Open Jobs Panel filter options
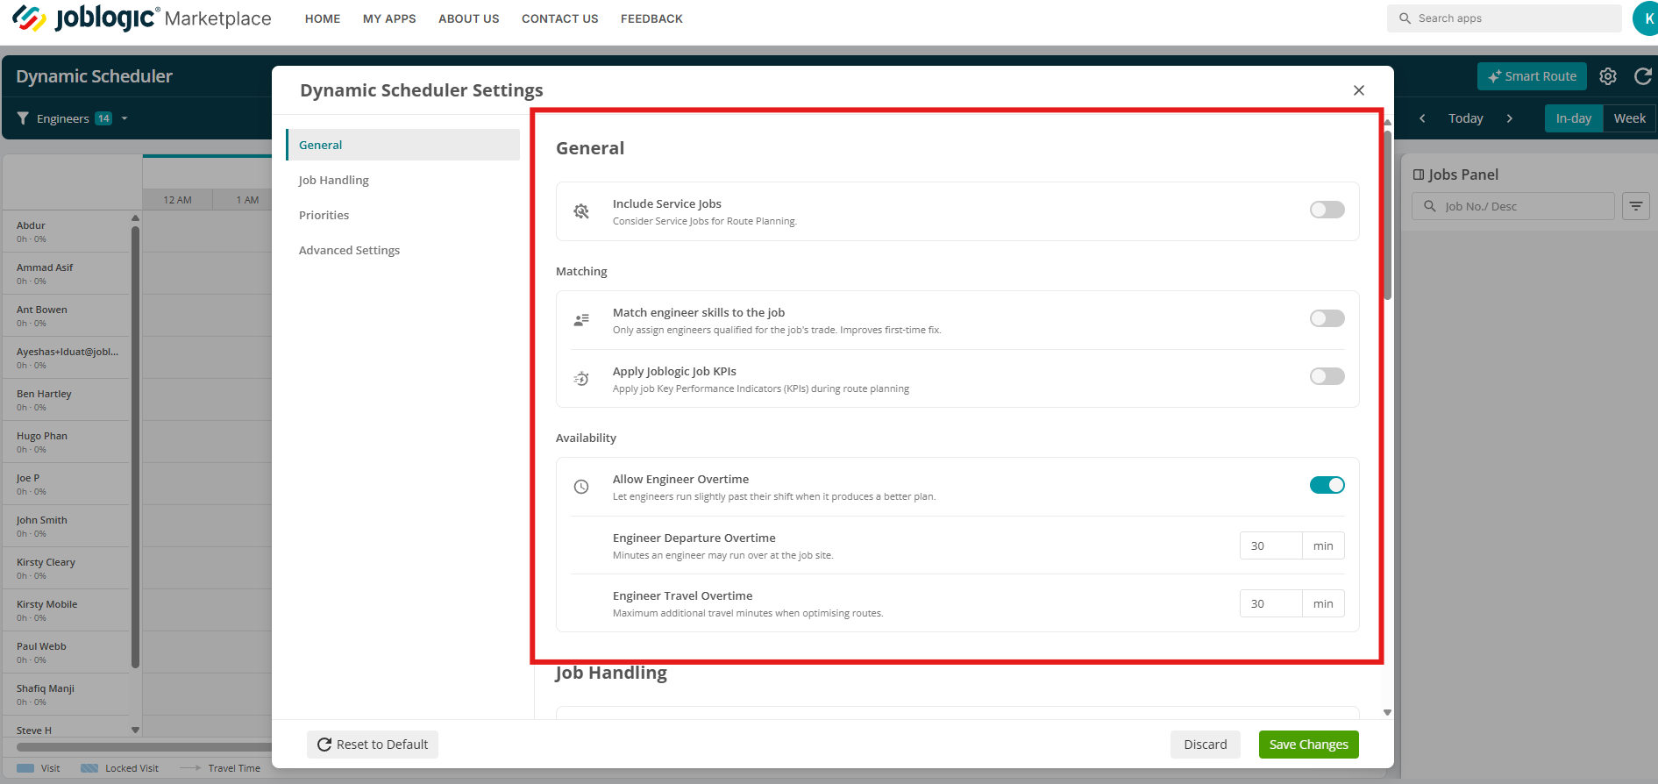The image size is (1658, 784). pyautogui.click(x=1636, y=206)
